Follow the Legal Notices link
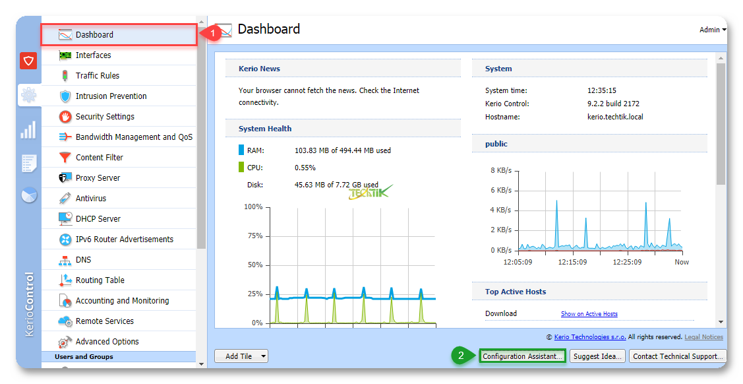 click(x=703, y=337)
